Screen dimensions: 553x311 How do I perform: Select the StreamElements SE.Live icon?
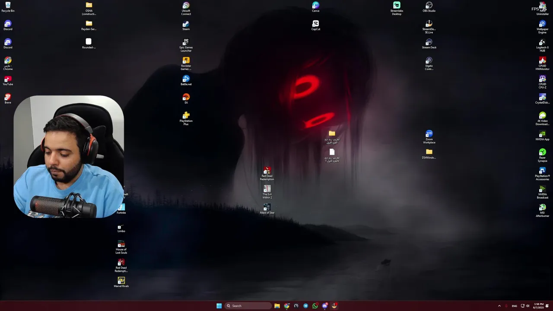(429, 27)
